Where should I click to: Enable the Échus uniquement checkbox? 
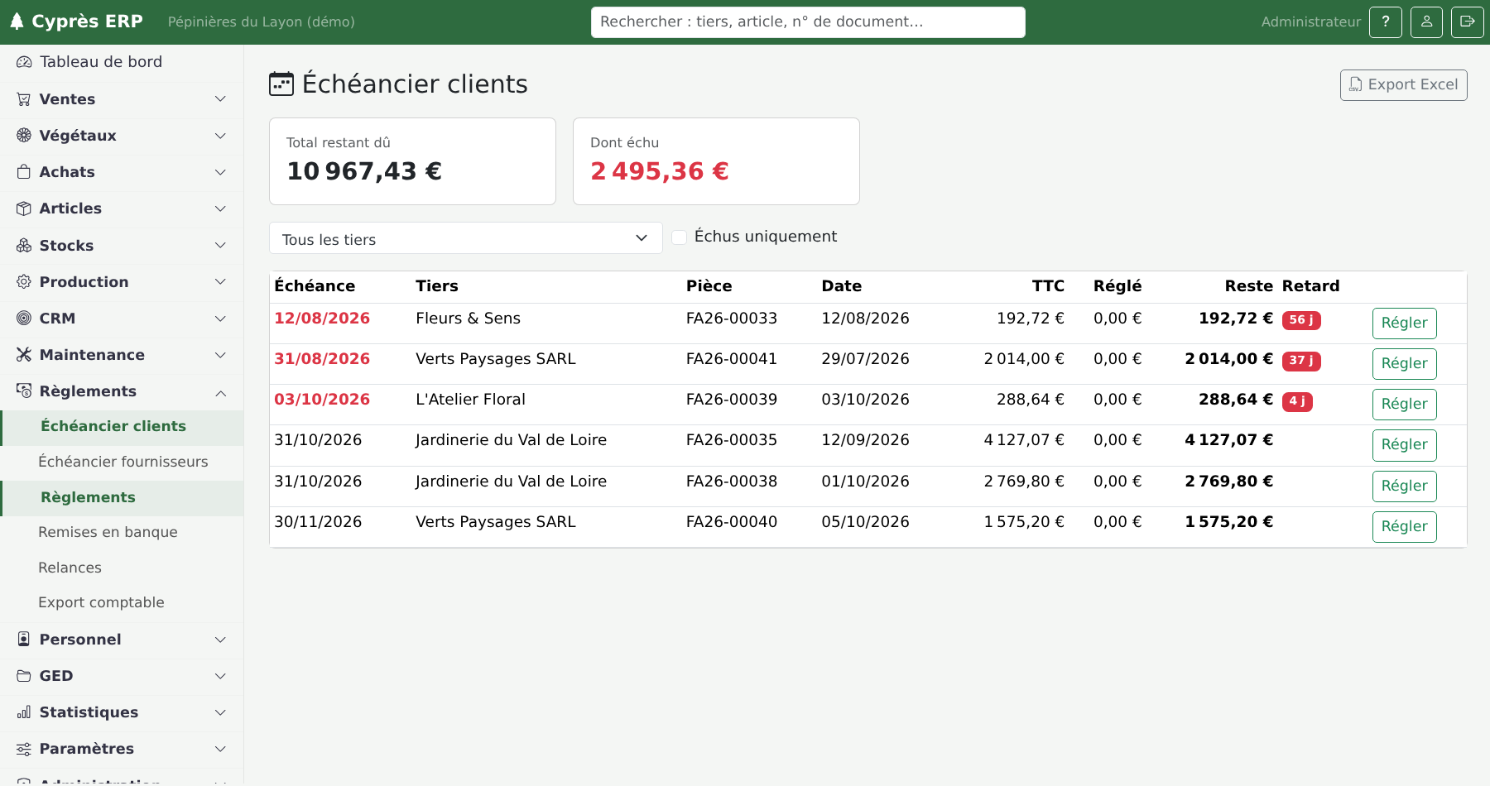pos(679,237)
